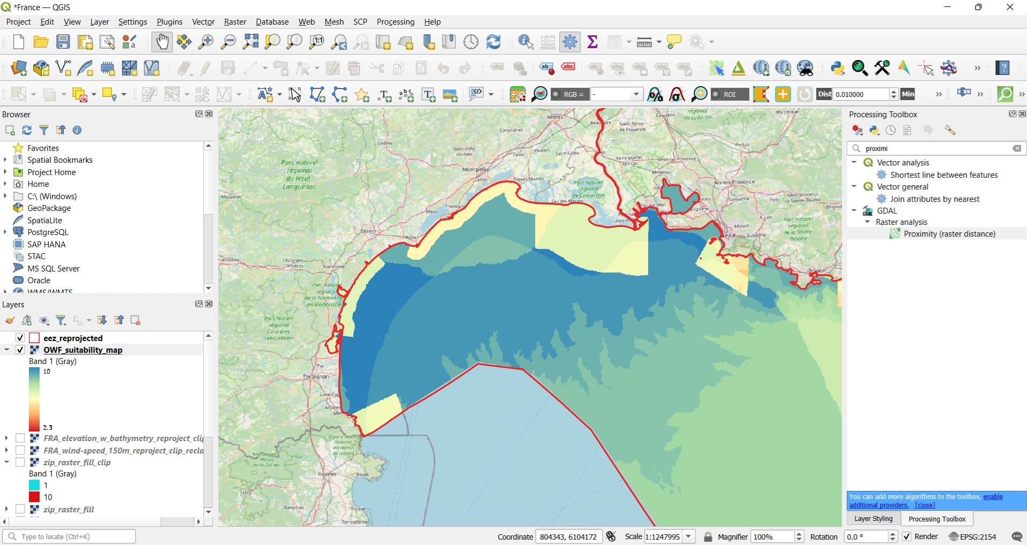Click the EPSG:2154 CRS button
The height and width of the screenshot is (545, 1027).
tap(972, 536)
